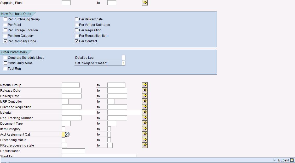
Task: Open multiple selection for Release Date
Action: (144, 90)
